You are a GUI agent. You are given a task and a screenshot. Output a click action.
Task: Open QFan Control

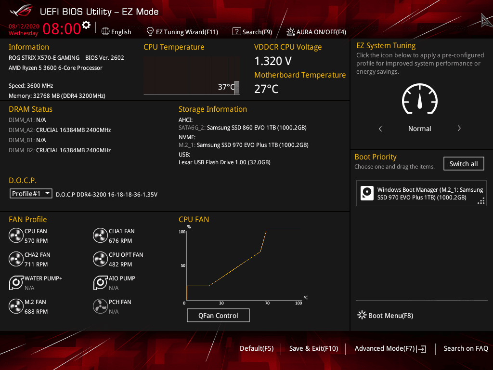(218, 315)
